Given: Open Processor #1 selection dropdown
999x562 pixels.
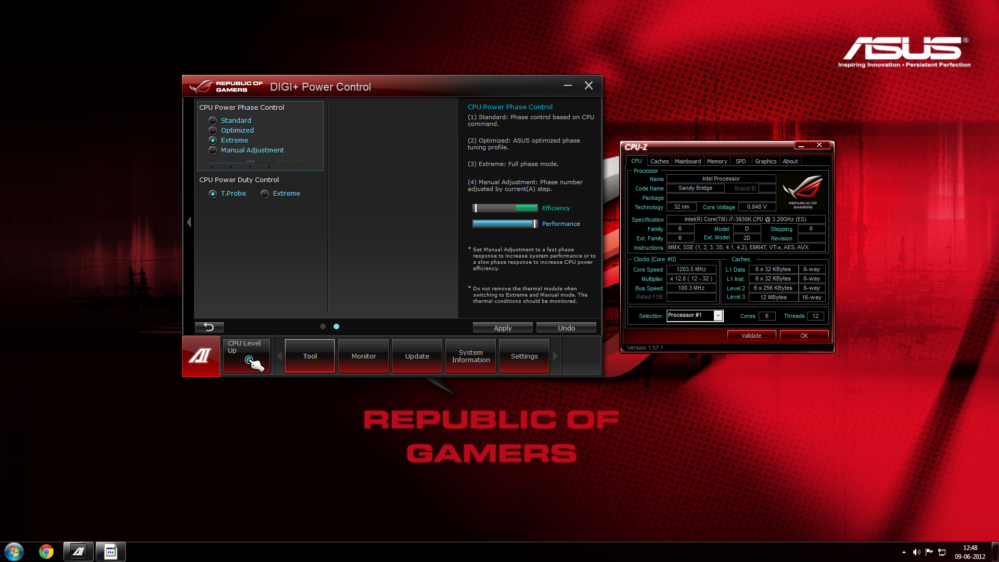Looking at the screenshot, I should click(695, 315).
